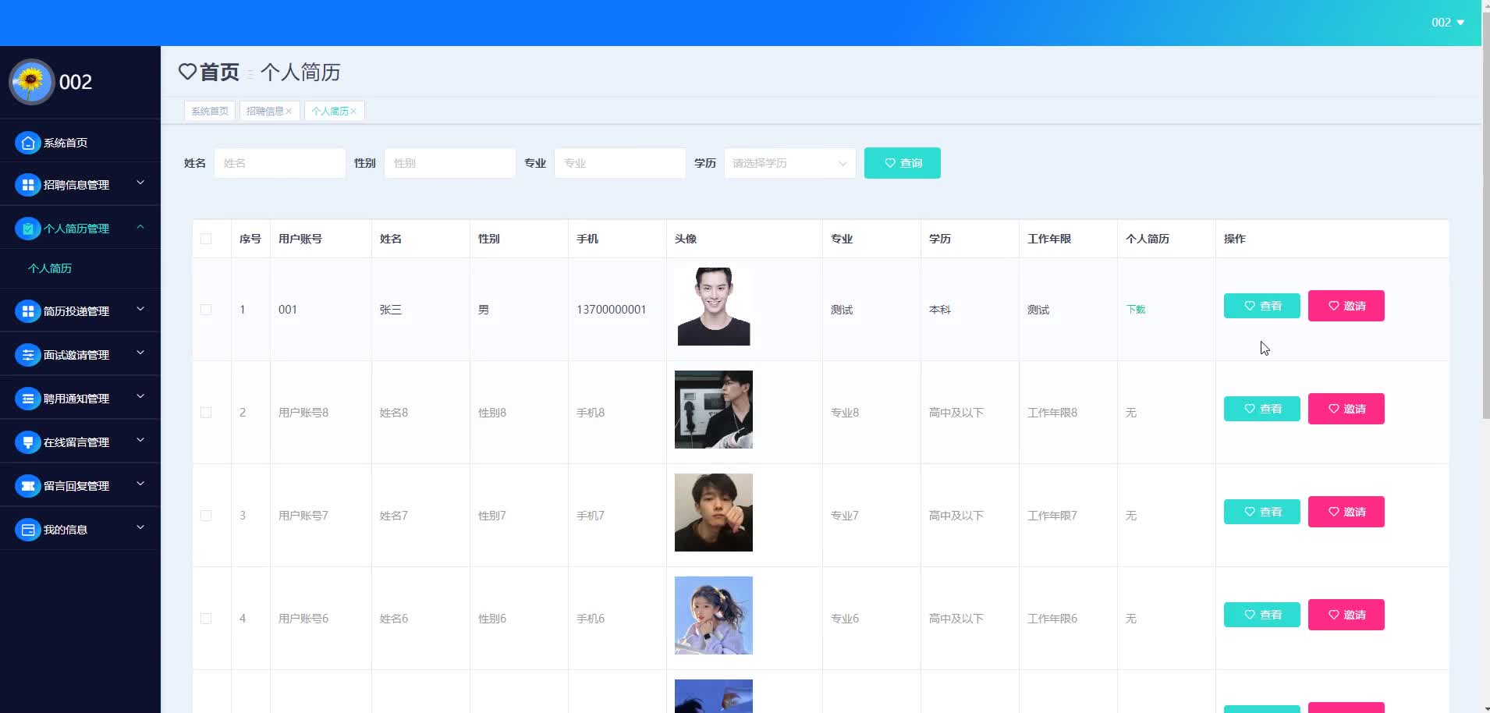Check the row checkbox for 姓名8
1490x713 pixels.
tap(206, 413)
